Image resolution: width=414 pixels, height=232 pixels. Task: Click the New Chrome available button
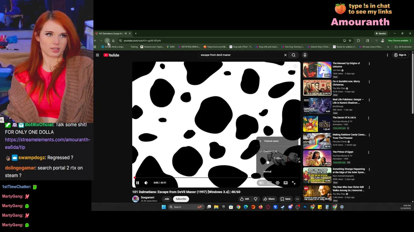click(x=400, y=41)
